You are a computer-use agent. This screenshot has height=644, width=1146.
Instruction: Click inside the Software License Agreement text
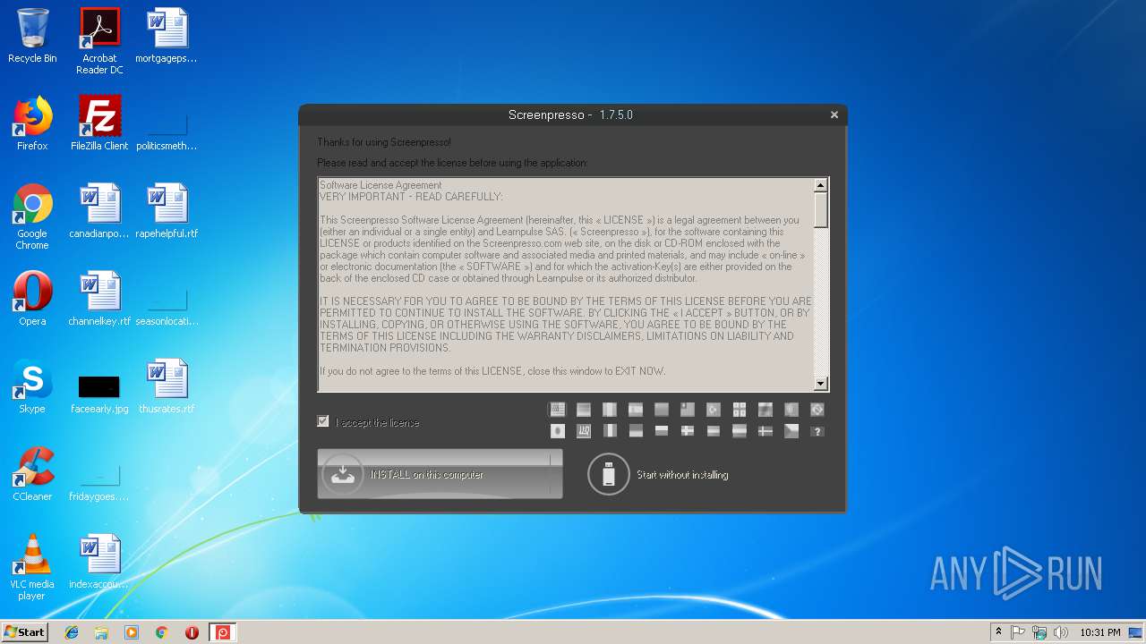coord(566,284)
